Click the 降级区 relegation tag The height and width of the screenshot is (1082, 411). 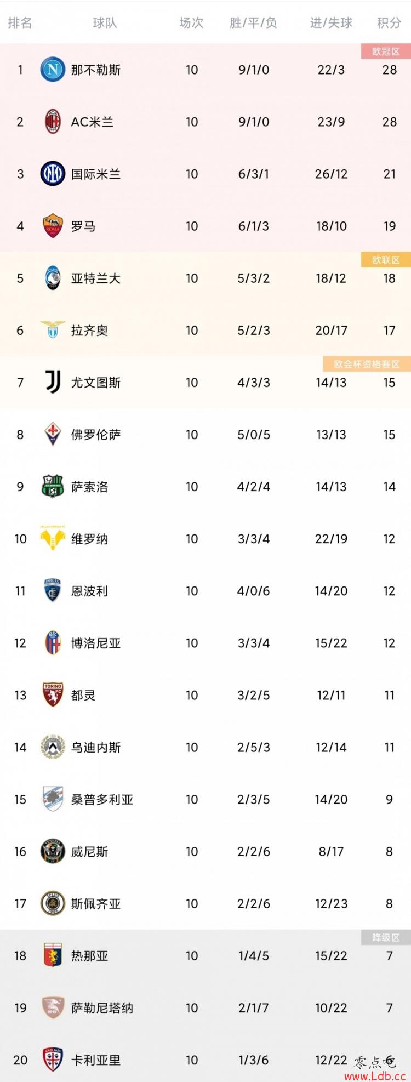pos(386,937)
